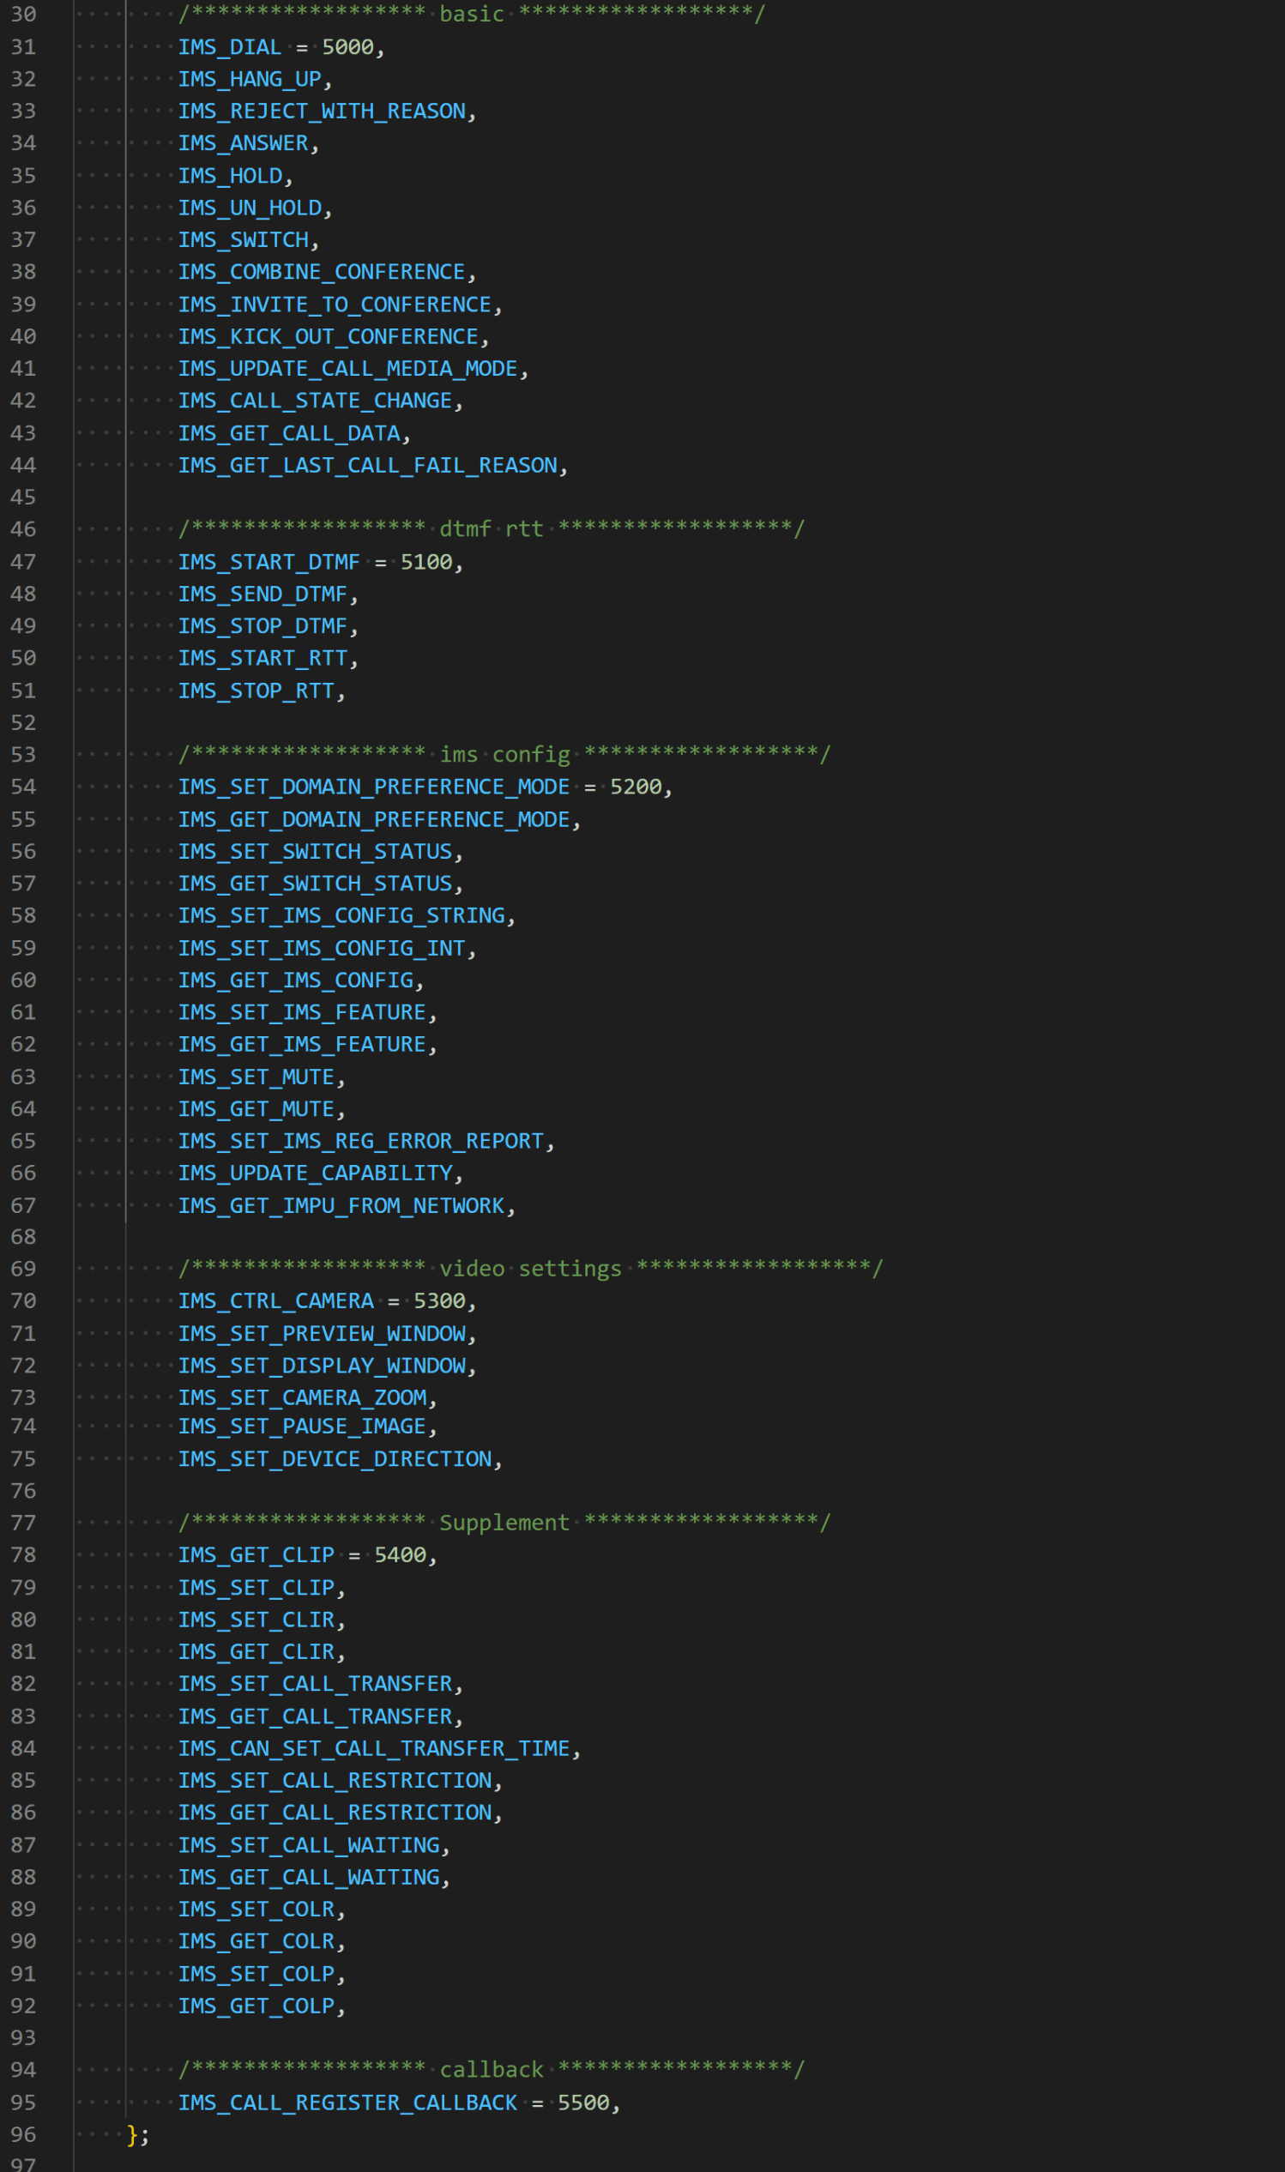Click the IMS_DIAL enum identifier
The width and height of the screenshot is (1285, 2172).
pos(230,46)
